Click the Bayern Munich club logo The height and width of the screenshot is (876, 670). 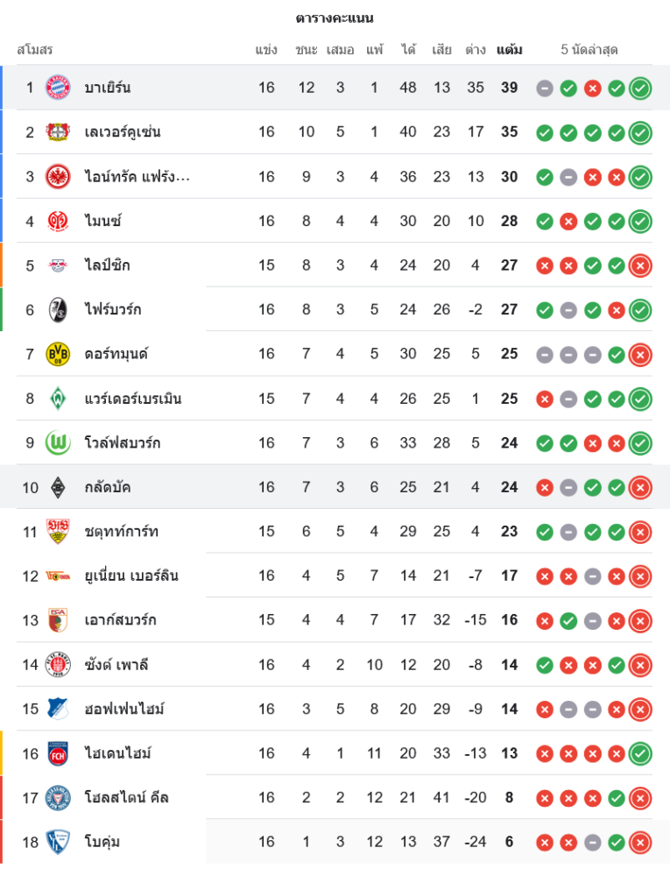tap(58, 88)
